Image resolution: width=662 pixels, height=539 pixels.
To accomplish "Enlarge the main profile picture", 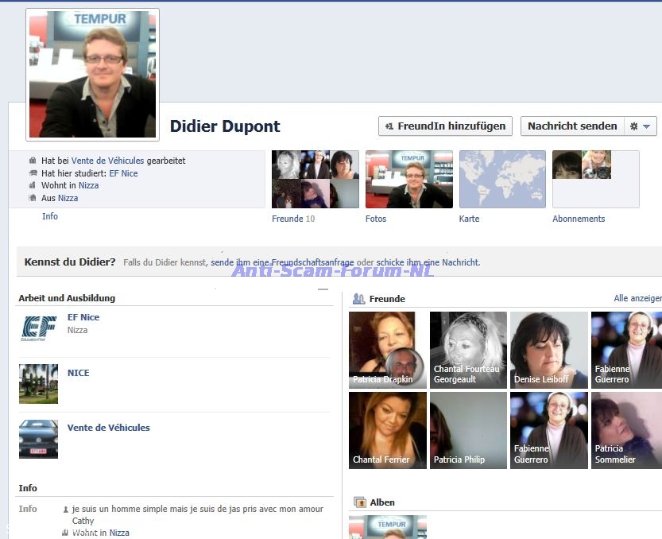I will point(92,74).
